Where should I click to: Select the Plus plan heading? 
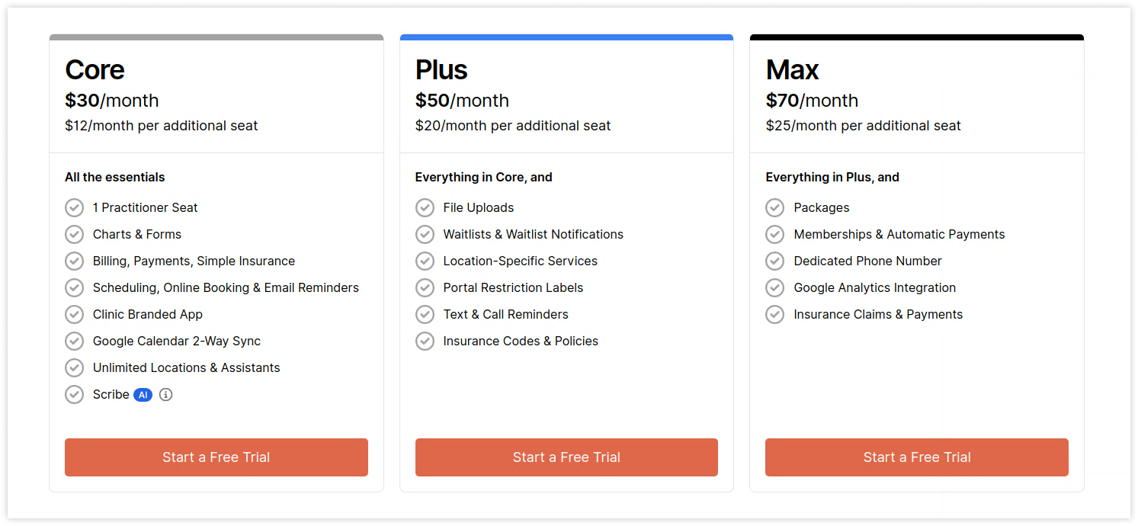(441, 69)
